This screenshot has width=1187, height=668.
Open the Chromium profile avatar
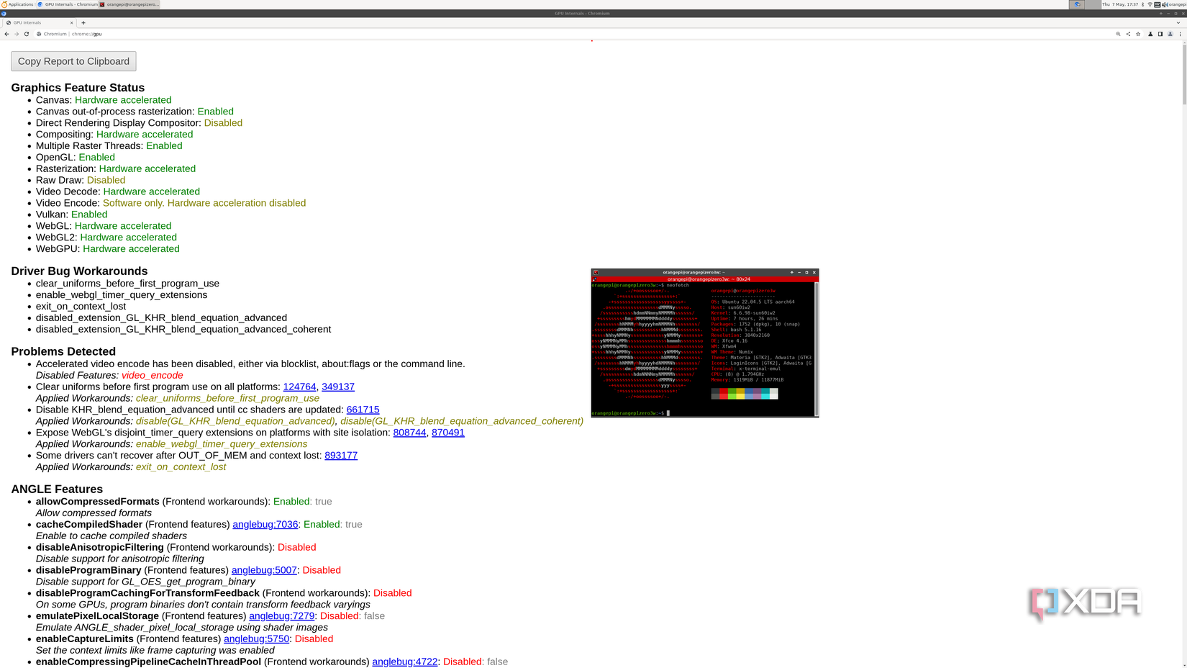click(1170, 34)
